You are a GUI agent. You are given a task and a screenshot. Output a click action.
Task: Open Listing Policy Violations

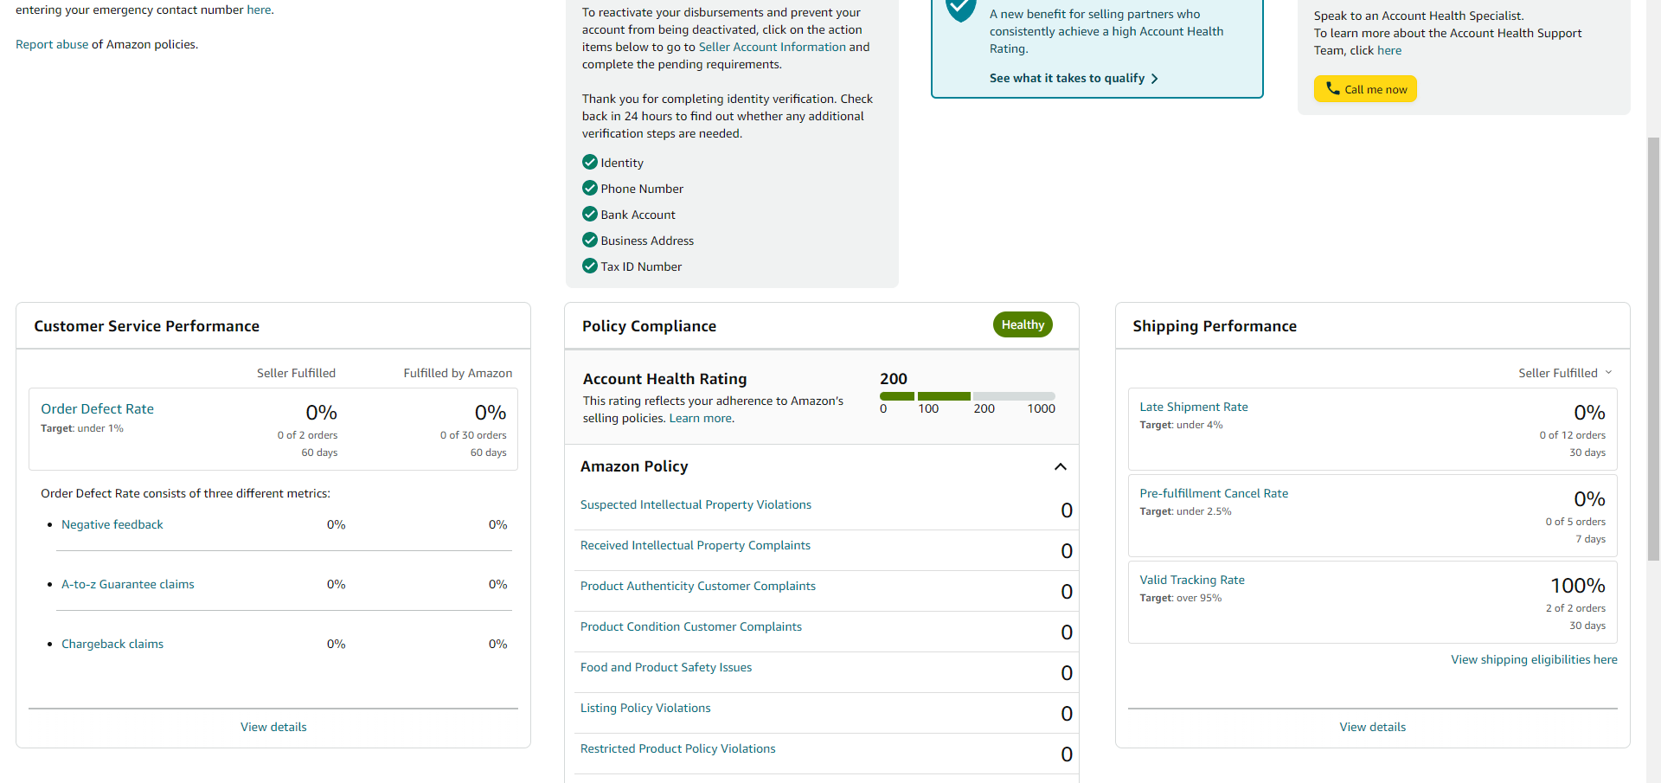(645, 708)
